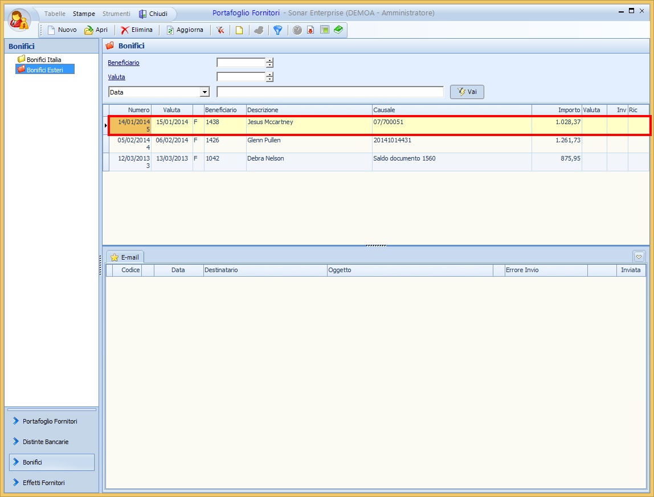Decrease the Valuta spinner value

pos(270,80)
